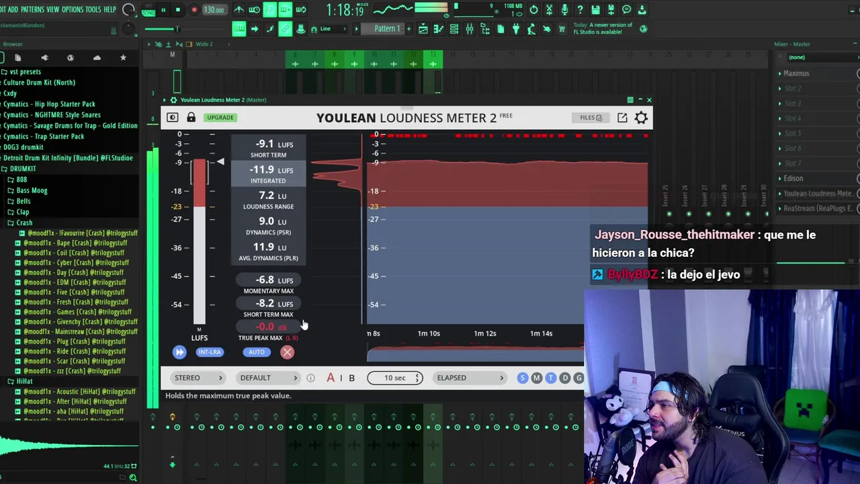Click the undo history icon
This screenshot has width=860, height=484.
point(534,9)
